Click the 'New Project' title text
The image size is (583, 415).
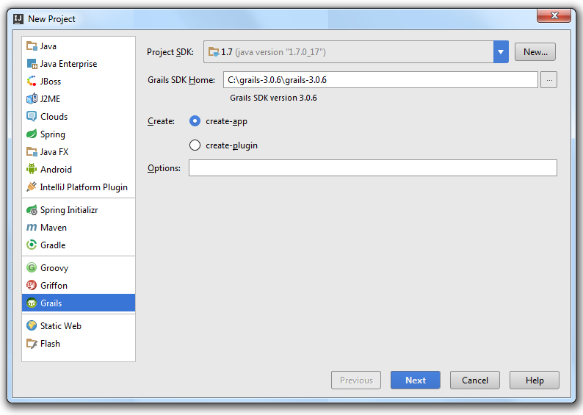51,19
